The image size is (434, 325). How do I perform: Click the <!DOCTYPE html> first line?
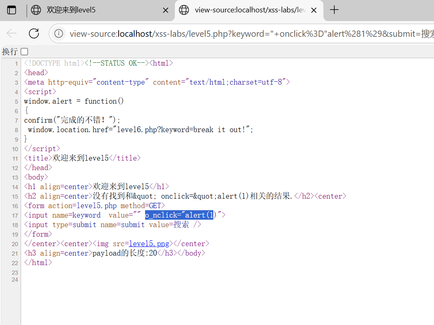click(98, 63)
